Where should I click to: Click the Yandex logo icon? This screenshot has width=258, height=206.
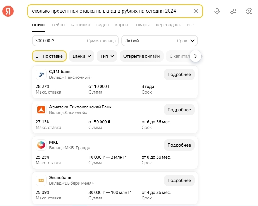[8, 11]
